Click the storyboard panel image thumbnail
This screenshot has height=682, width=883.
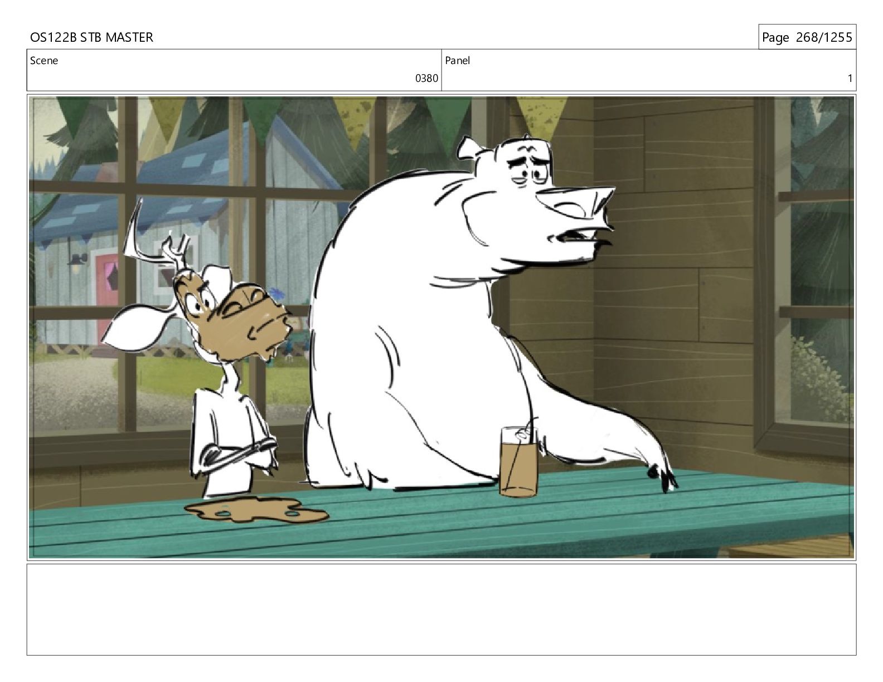[x=441, y=327]
